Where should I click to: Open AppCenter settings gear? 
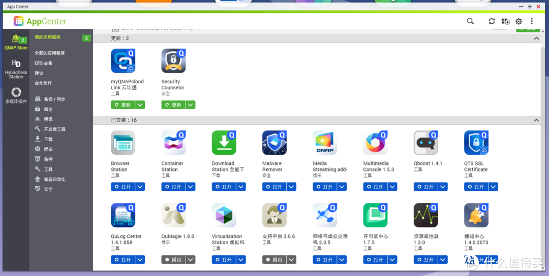(x=518, y=21)
